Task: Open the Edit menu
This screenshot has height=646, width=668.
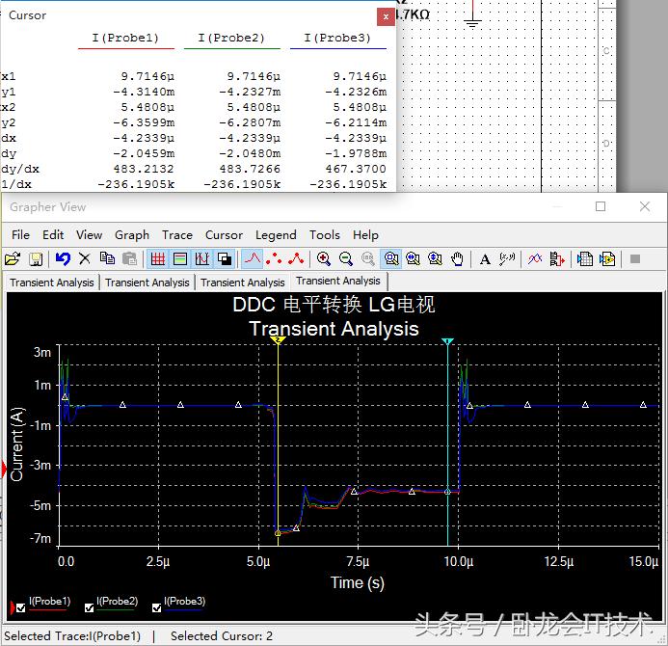Action: coord(53,235)
